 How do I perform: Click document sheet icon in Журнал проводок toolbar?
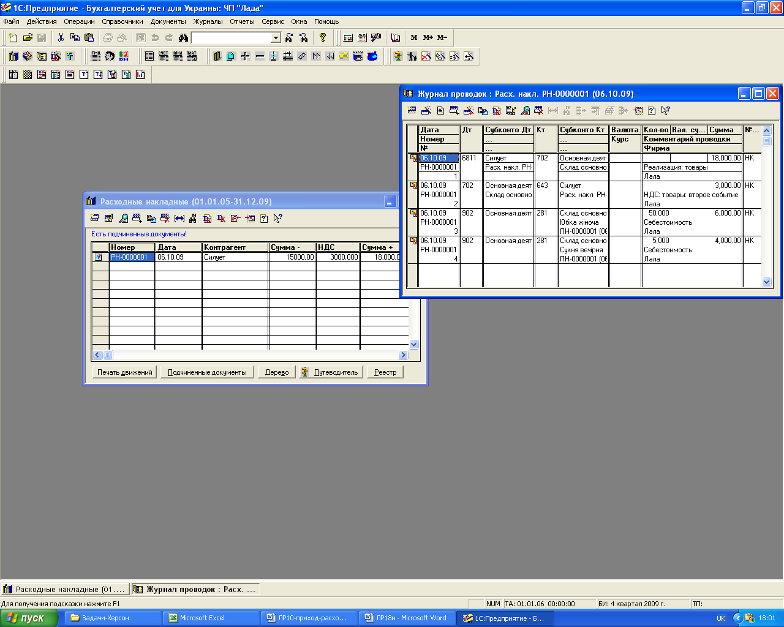coord(440,111)
